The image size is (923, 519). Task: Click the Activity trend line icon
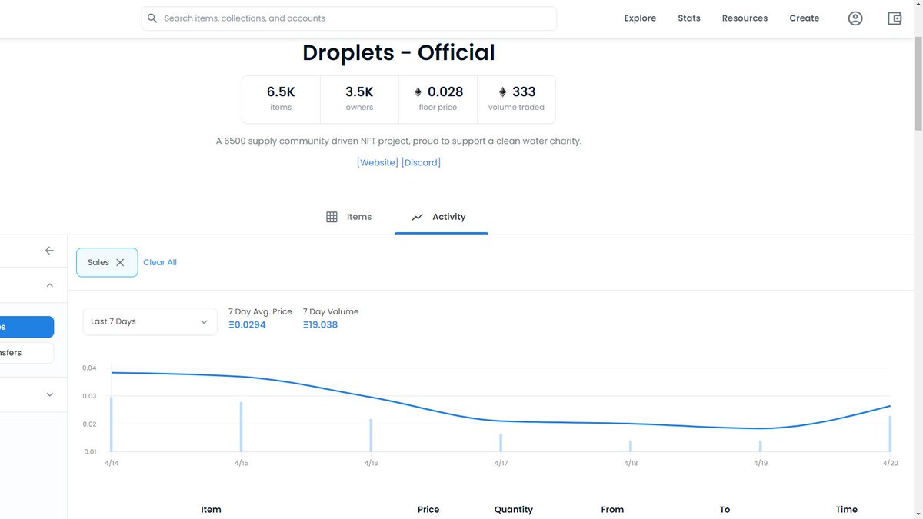[418, 217]
